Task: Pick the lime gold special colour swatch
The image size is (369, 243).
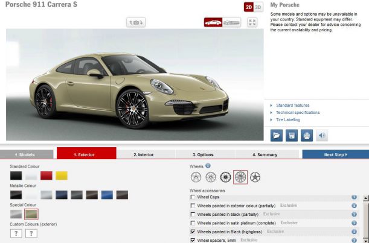Action: click(x=31, y=214)
